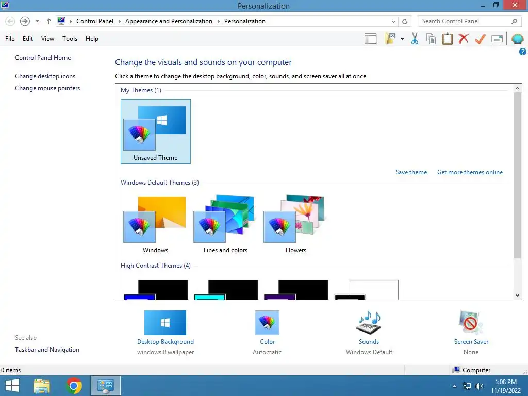Screen dimensions: 528x396
Task: Click the globe toolbar icon
Action: [x=517, y=39]
